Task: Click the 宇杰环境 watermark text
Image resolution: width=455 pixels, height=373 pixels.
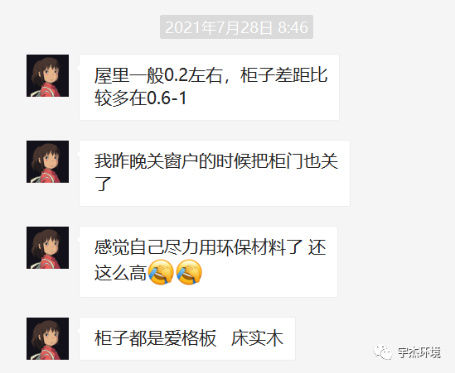Action: 419,352
